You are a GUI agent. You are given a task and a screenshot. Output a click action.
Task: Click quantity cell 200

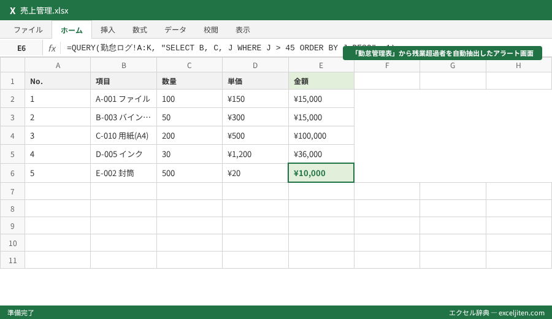[190, 136]
